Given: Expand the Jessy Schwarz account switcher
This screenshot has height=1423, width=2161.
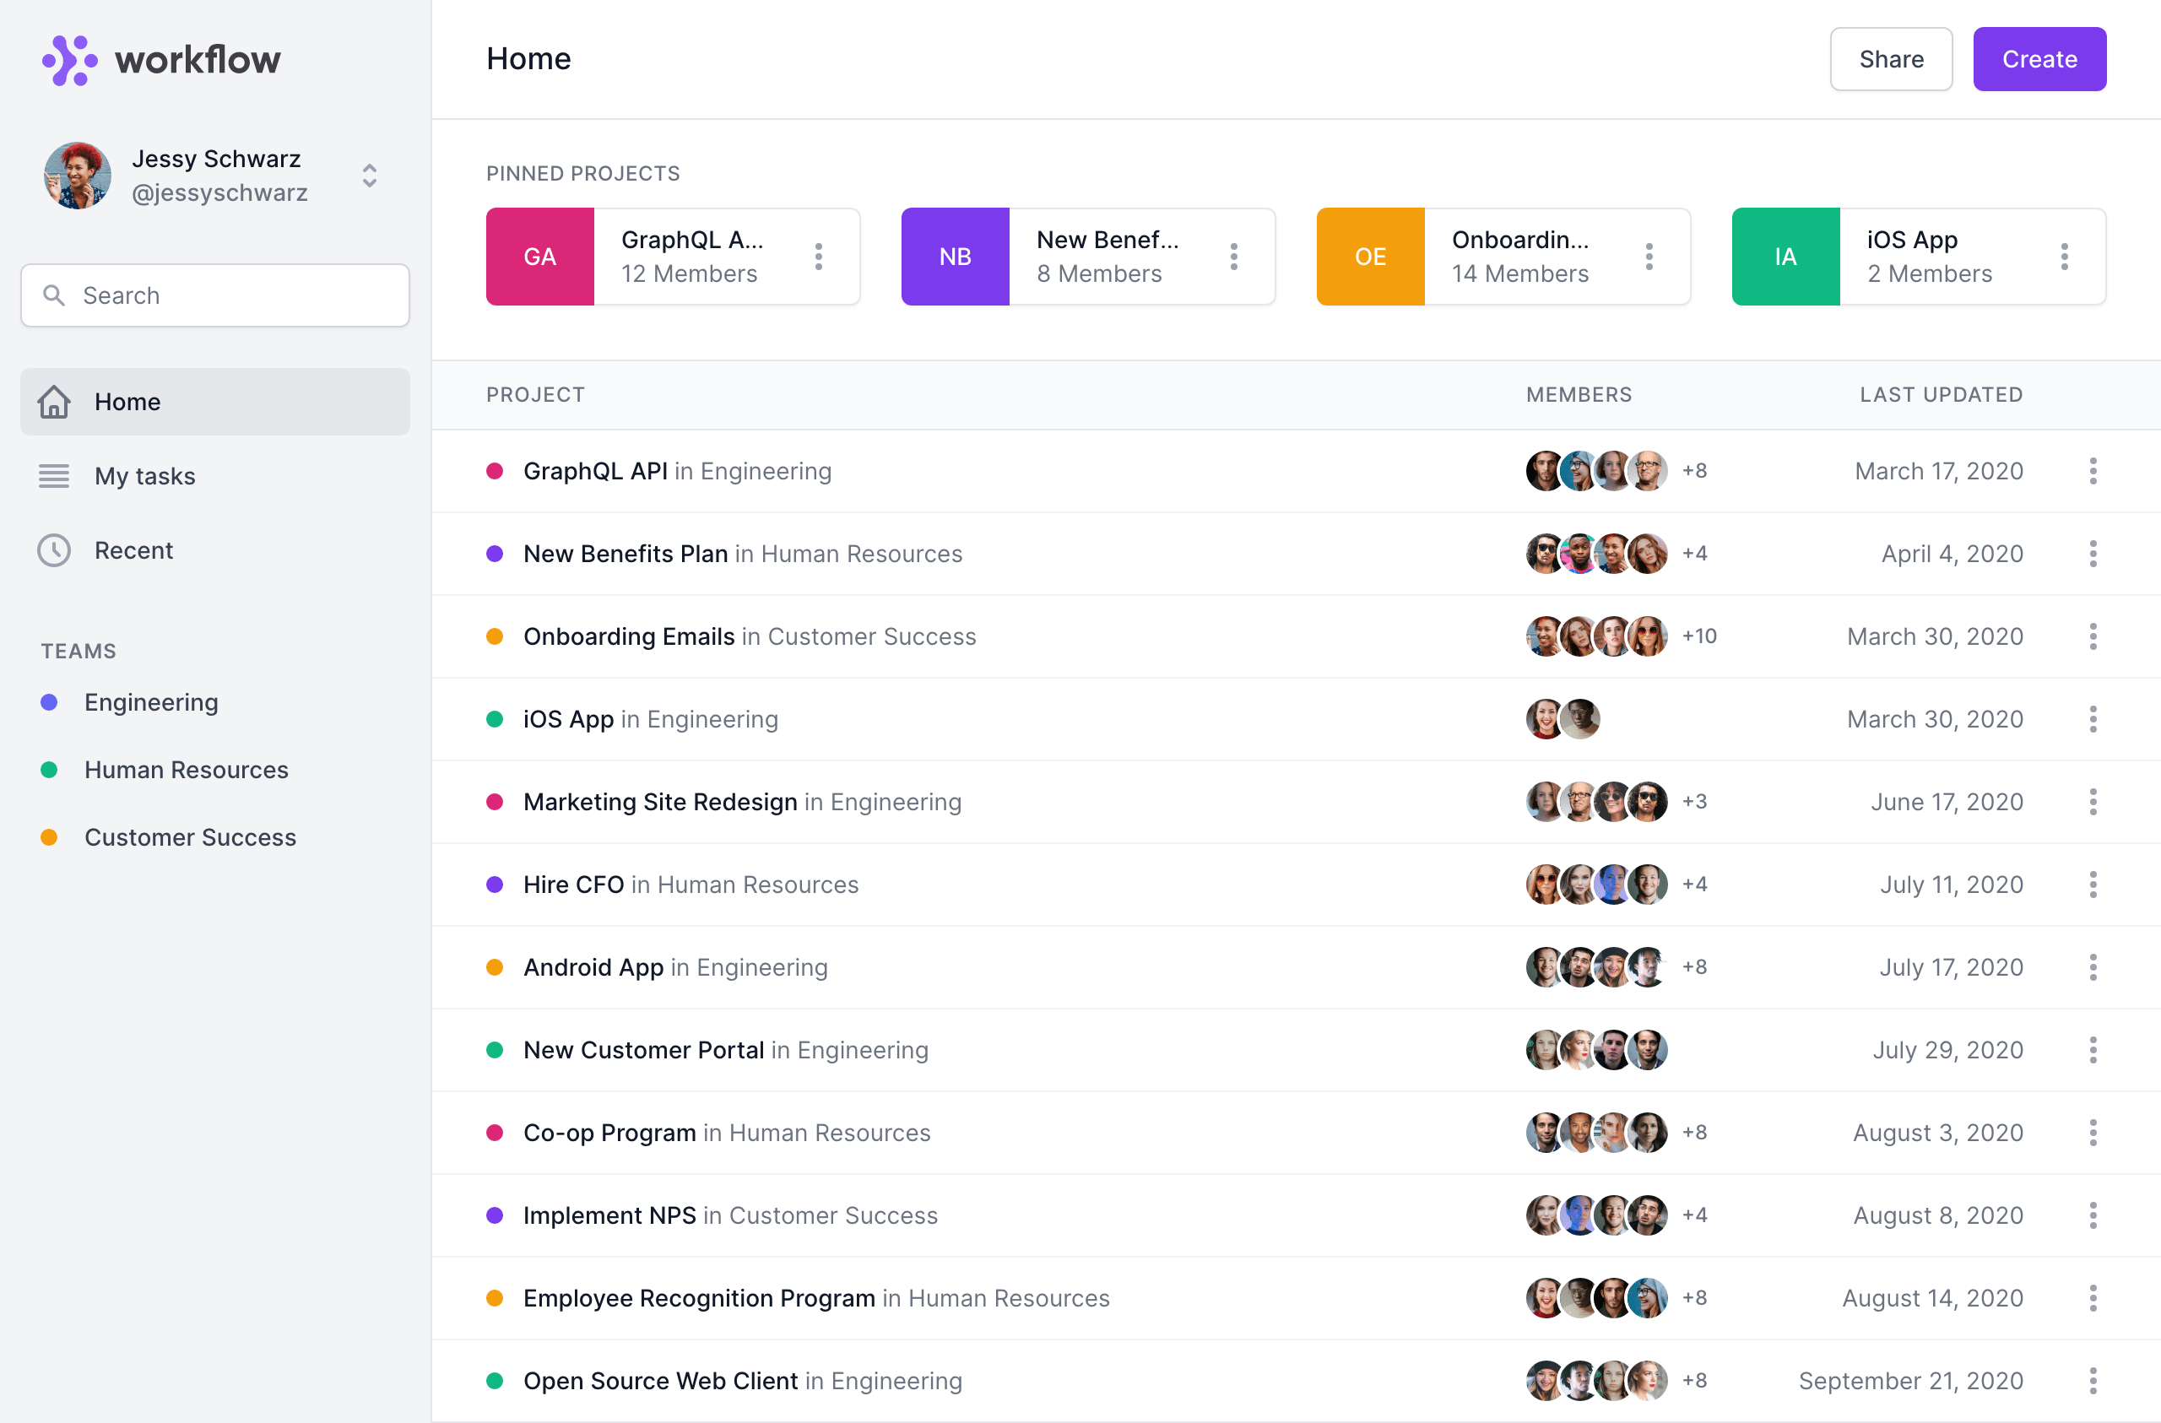Looking at the screenshot, I should pyautogui.click(x=369, y=176).
